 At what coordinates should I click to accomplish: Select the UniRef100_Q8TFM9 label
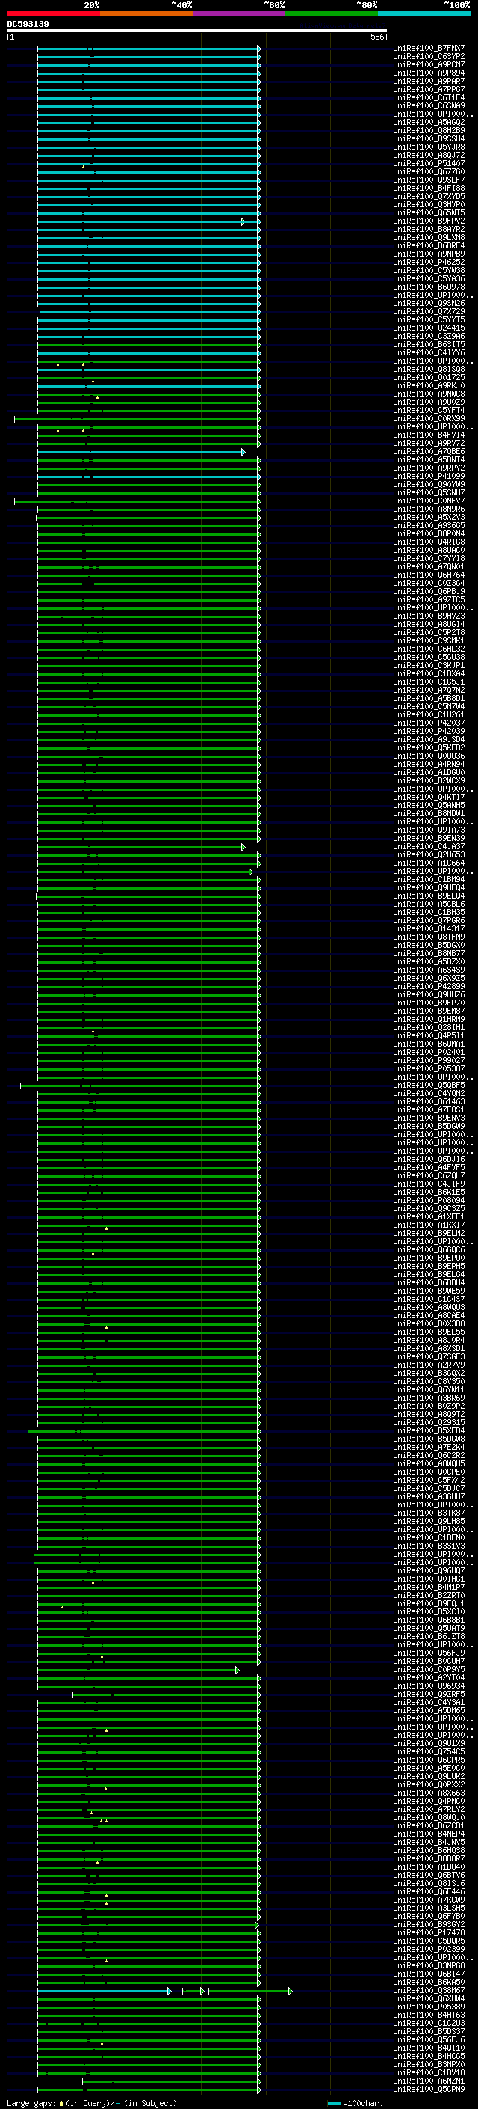click(429, 937)
